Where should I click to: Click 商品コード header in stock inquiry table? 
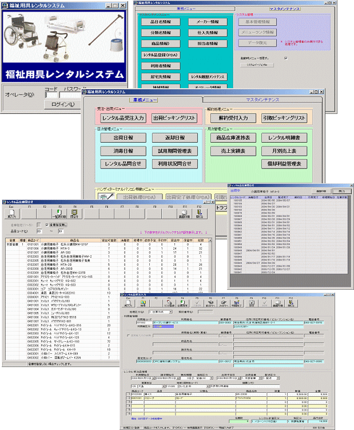click(x=33, y=240)
